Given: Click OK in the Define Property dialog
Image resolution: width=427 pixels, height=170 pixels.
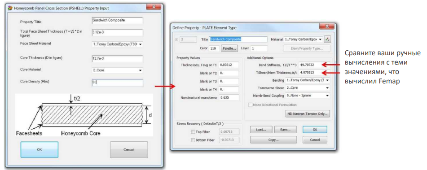Looking at the screenshot, I should point(315,130).
